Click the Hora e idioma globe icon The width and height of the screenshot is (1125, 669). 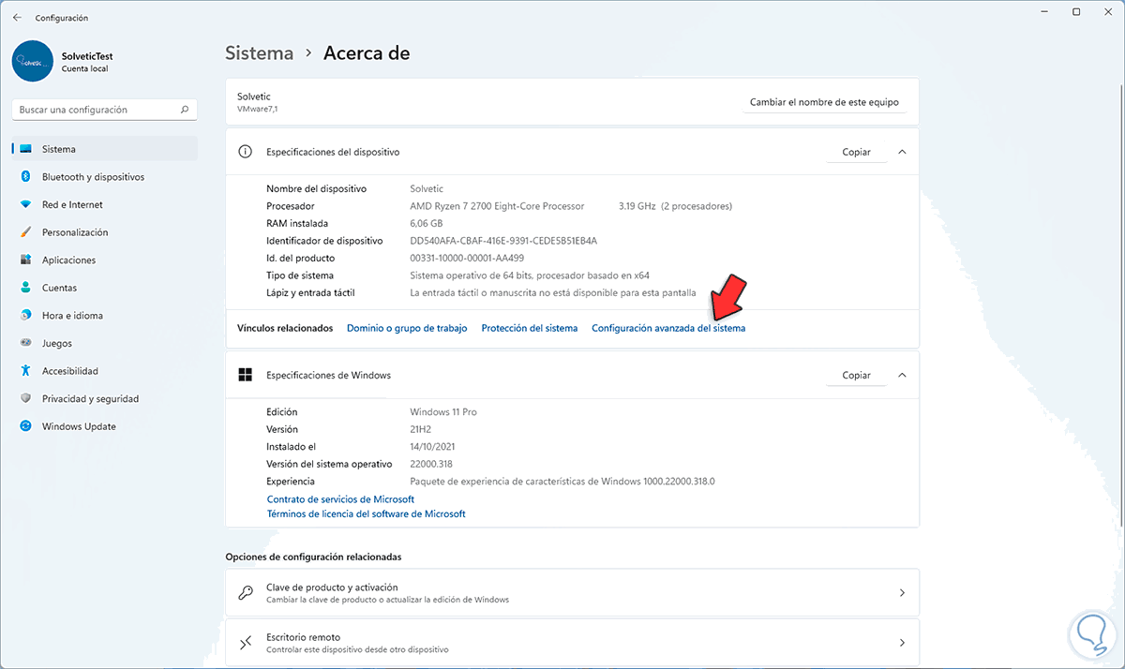pos(25,316)
